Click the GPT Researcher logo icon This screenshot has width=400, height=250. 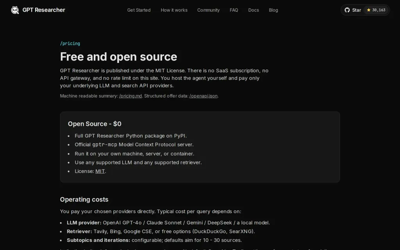[x=15, y=10]
